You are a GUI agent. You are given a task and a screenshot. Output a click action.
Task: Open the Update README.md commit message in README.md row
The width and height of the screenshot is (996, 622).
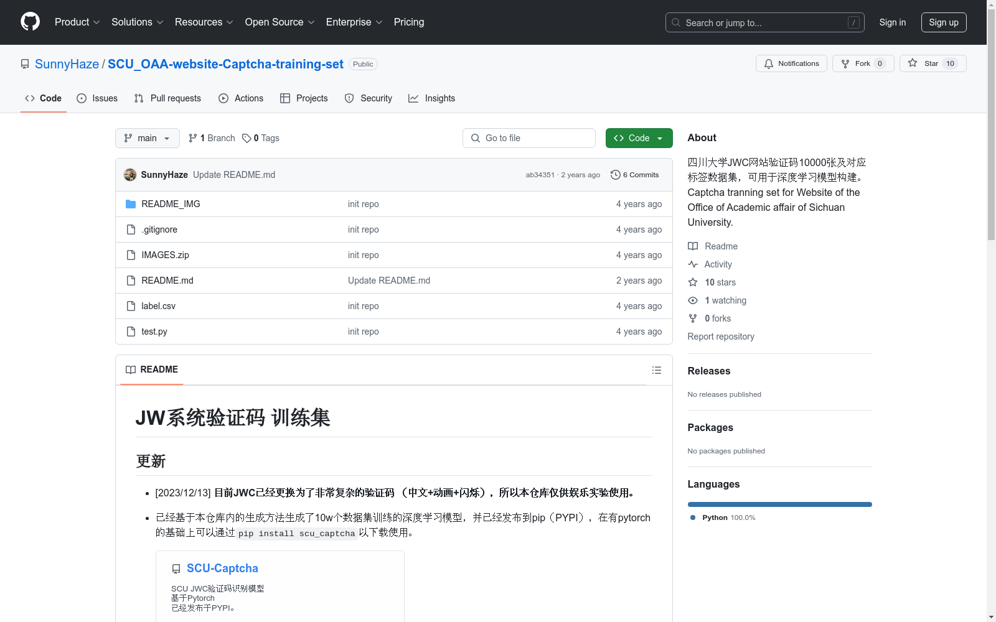coord(389,281)
